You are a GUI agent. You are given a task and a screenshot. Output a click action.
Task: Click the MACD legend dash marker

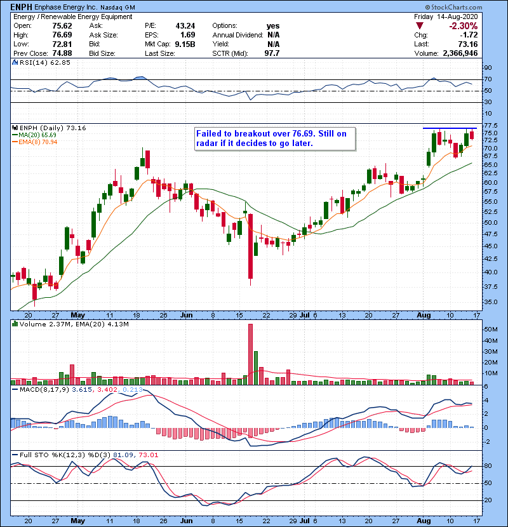click(15, 390)
